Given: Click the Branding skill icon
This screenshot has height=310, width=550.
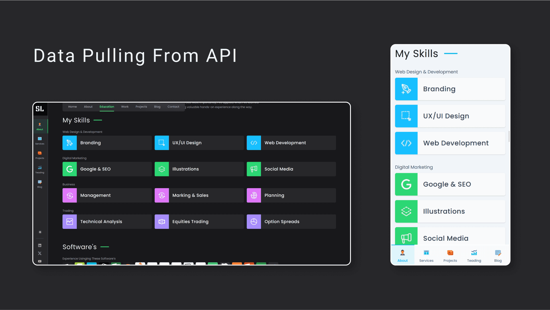Looking at the screenshot, I should coord(70,143).
